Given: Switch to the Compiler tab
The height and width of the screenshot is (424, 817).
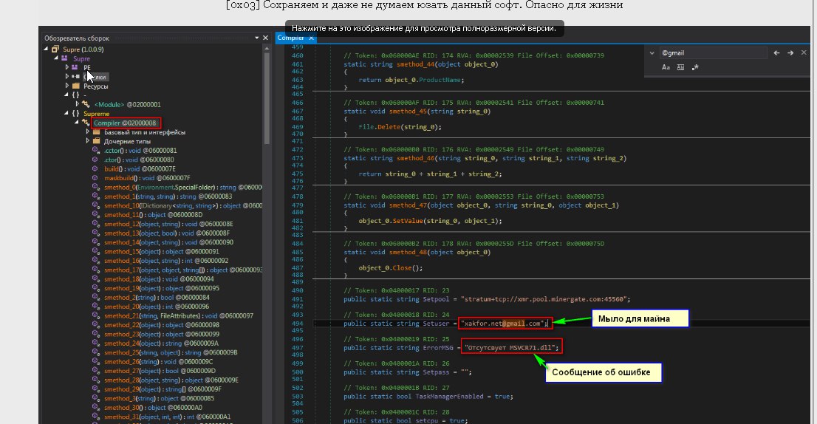Looking at the screenshot, I should point(291,37).
